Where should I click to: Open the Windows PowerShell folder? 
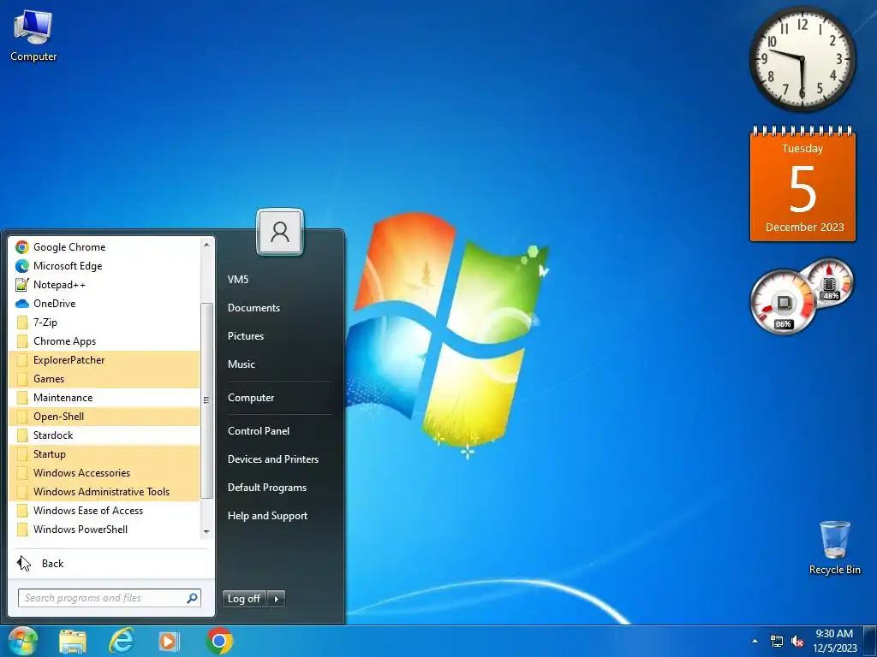[104, 530]
